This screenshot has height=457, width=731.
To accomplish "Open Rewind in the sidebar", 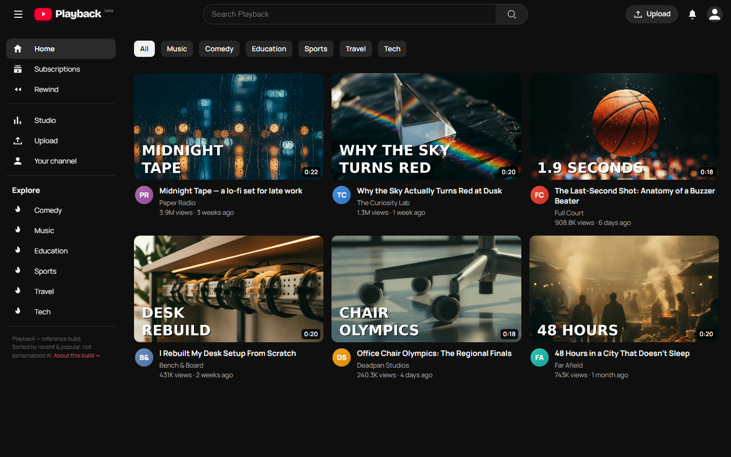I will pos(61,89).
